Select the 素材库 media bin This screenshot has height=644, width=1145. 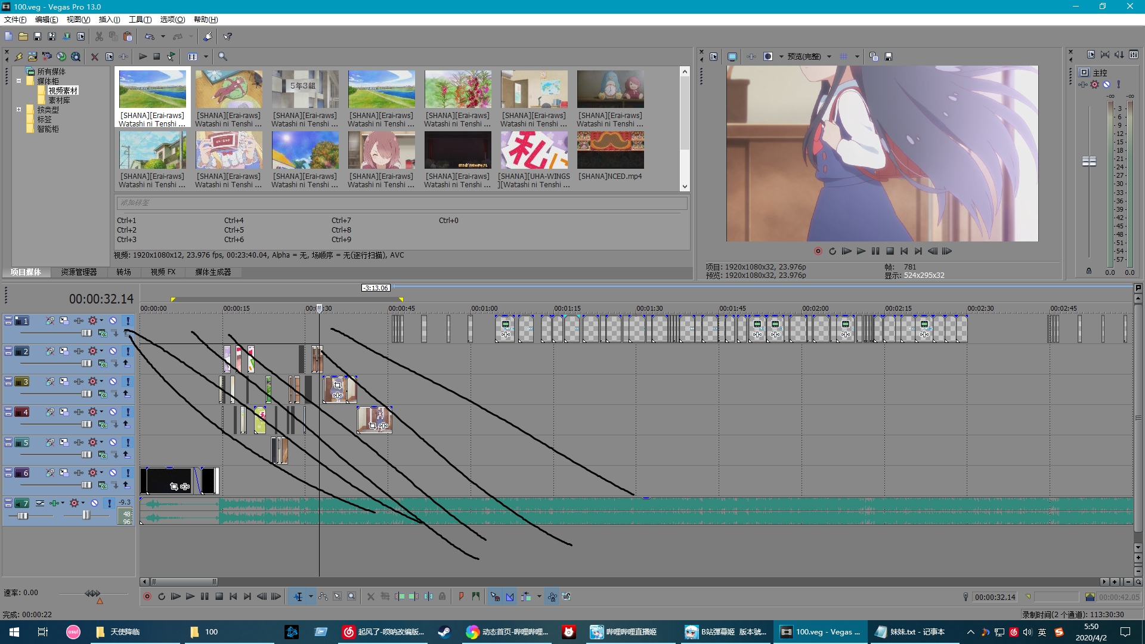coord(60,100)
